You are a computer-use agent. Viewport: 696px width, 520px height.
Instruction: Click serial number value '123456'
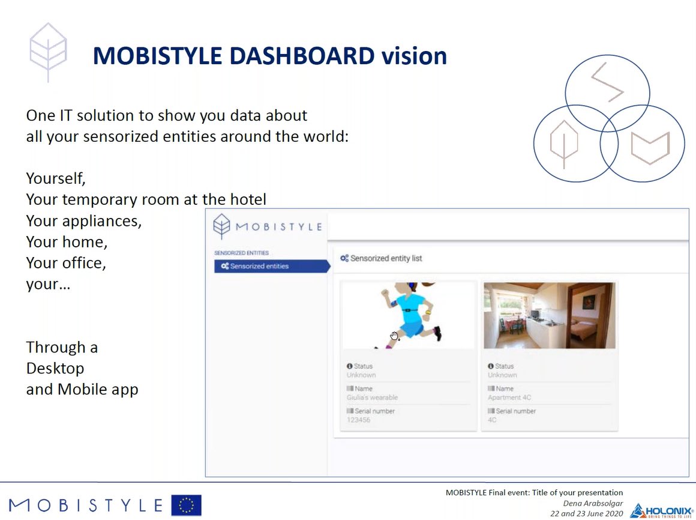click(x=358, y=420)
